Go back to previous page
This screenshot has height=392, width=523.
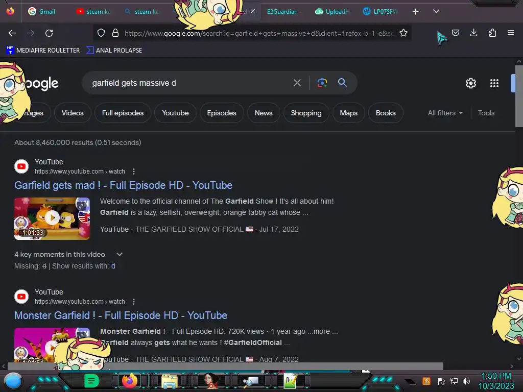(x=12, y=33)
